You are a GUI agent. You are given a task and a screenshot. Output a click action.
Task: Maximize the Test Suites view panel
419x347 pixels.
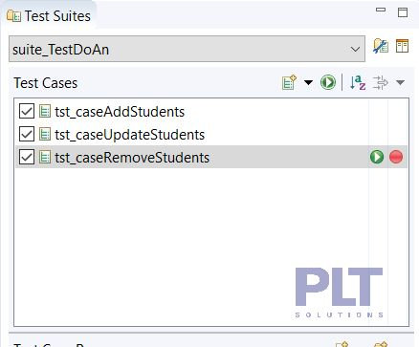[403, 12]
